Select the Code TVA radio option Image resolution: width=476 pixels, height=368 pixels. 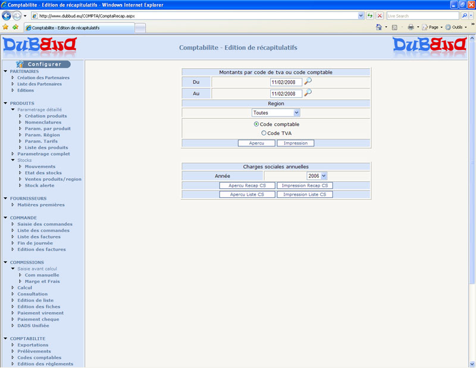pyautogui.click(x=264, y=133)
